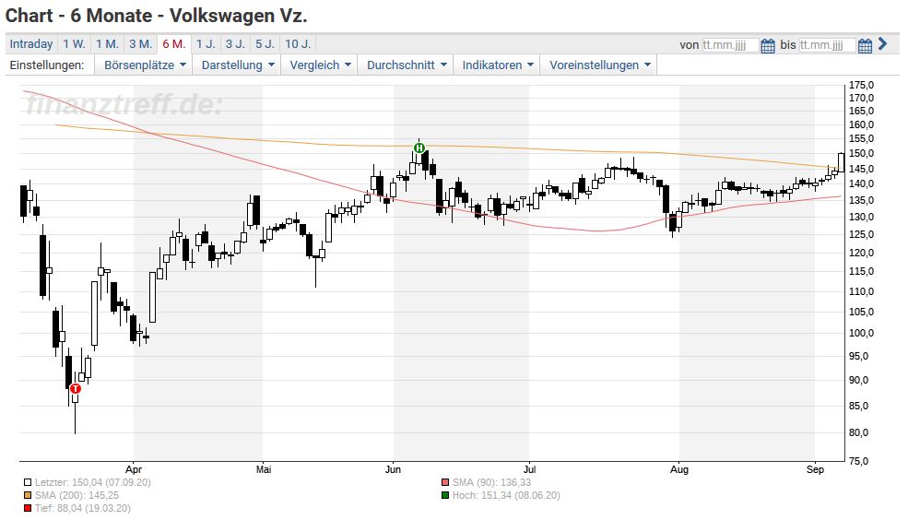The height and width of the screenshot is (520, 908).
Task: Click the 'Jun' axis label
Action: [x=394, y=469]
